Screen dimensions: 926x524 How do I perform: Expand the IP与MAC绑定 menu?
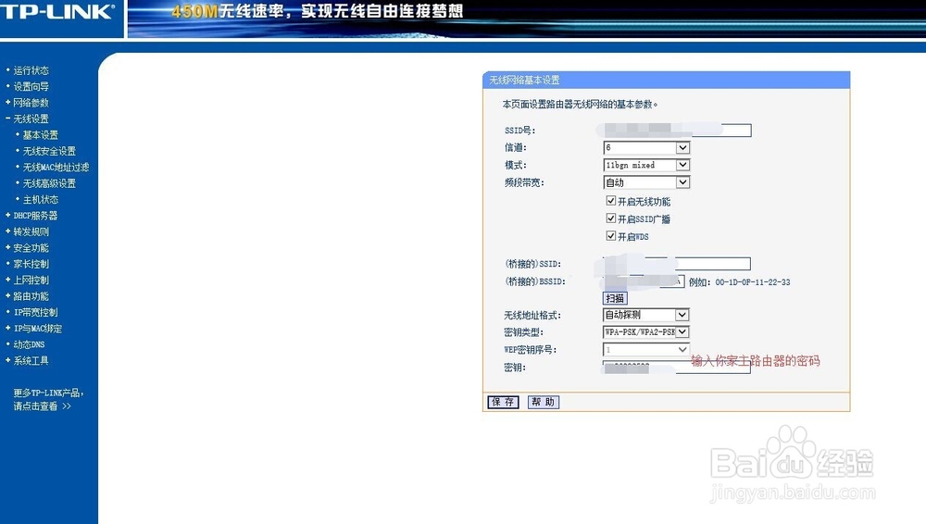[x=37, y=329]
